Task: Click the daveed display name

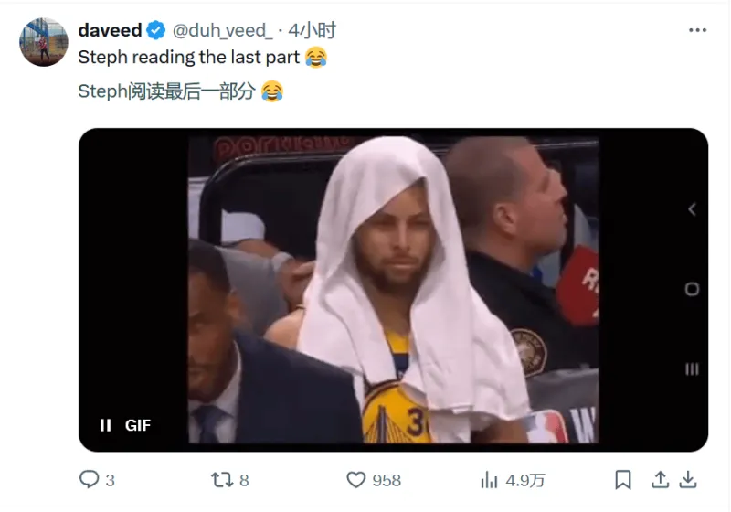Action: click(x=110, y=30)
